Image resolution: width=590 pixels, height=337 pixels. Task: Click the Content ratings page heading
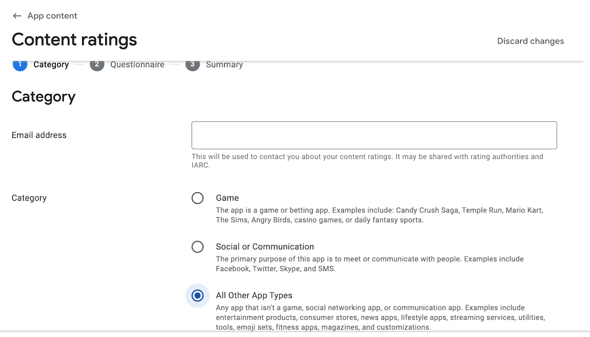75,40
